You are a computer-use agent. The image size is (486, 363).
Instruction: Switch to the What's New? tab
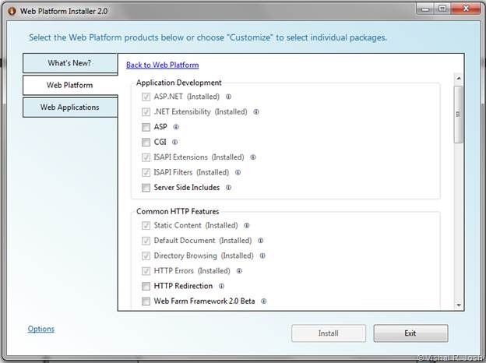tap(70, 63)
